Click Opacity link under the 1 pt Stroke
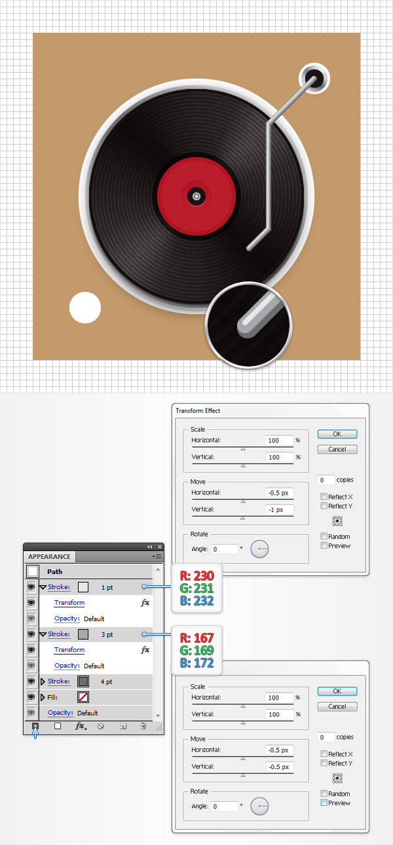Image resolution: width=393 pixels, height=845 pixels. pos(67,619)
